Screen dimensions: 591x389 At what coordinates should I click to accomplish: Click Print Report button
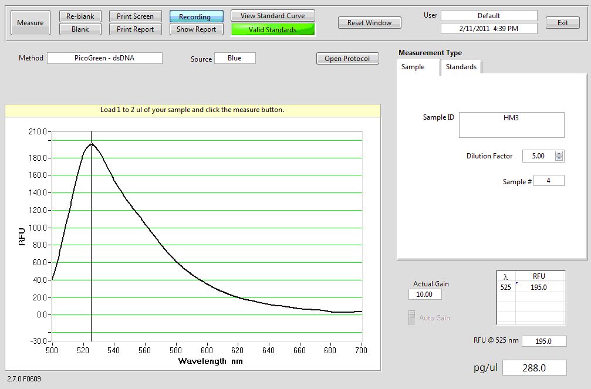tap(136, 29)
